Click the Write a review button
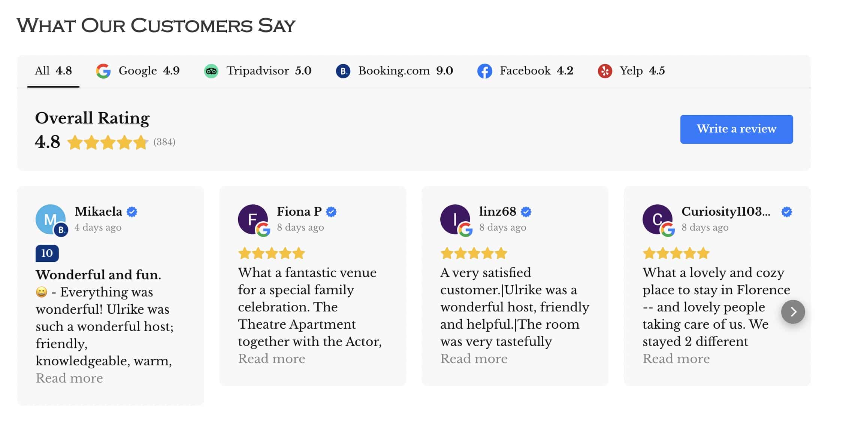855x423 pixels. (736, 129)
